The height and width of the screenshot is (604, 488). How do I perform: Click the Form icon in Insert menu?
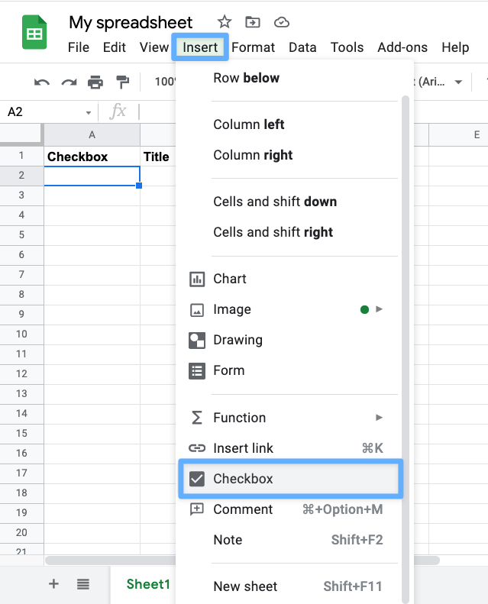[x=197, y=370]
